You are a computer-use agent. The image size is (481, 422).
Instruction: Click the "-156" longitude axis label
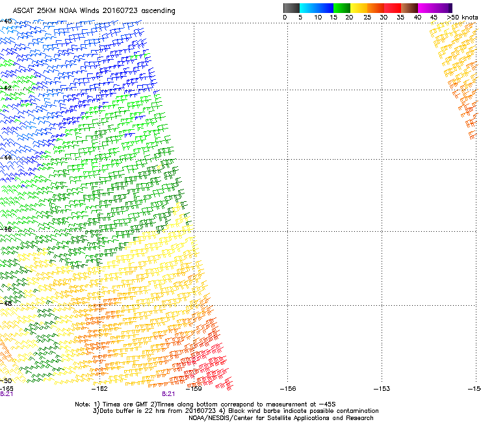click(x=288, y=389)
